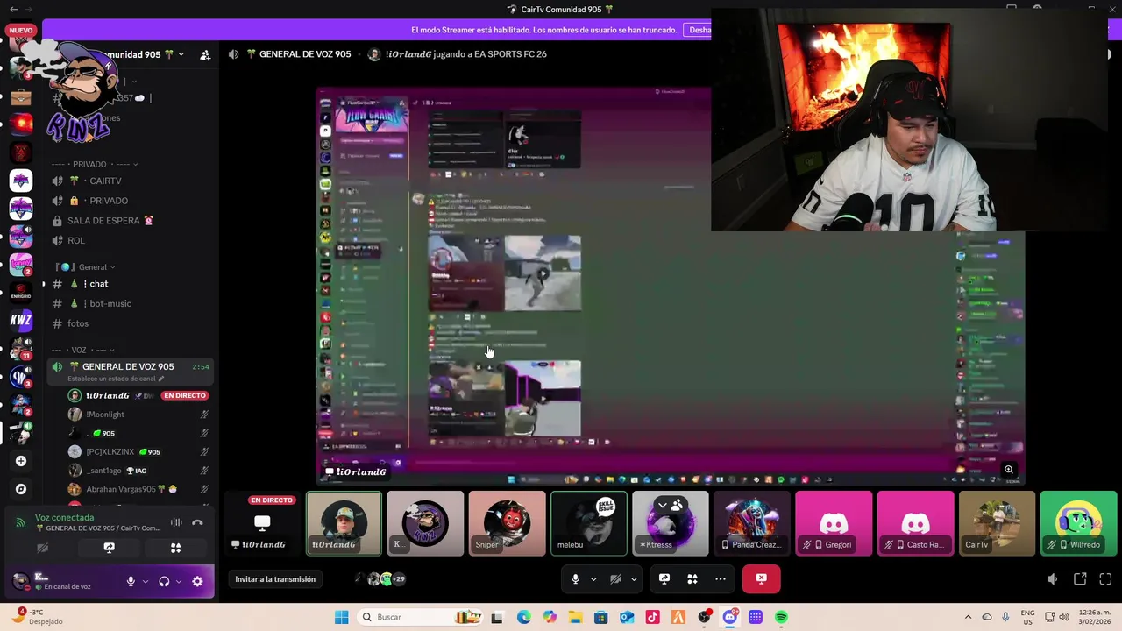Toggle camera in bottom call controls
Screen dimensions: 1122x631
[x=615, y=578]
